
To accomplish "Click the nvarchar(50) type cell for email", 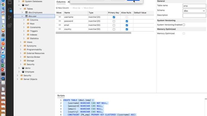I will pos(98,25).
